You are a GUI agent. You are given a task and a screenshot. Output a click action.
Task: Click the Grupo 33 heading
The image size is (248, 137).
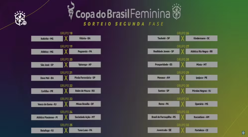[x=183, y=125]
